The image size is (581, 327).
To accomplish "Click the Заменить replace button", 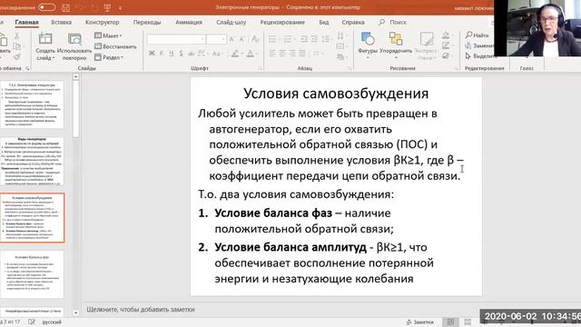I will pyautogui.click(x=479, y=45).
